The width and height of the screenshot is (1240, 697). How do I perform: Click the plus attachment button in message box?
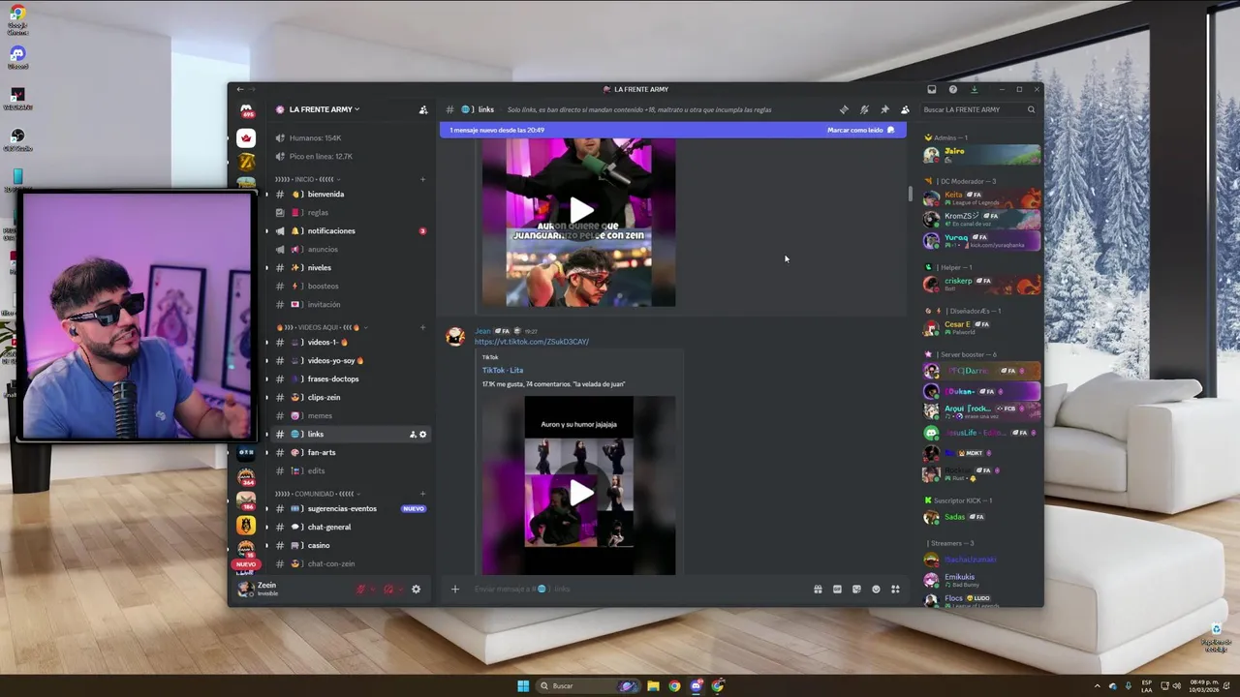pos(454,589)
